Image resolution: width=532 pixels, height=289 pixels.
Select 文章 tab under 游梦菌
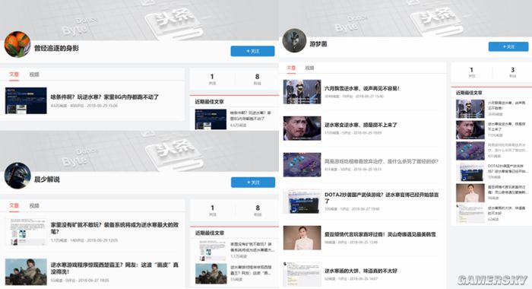point(291,68)
